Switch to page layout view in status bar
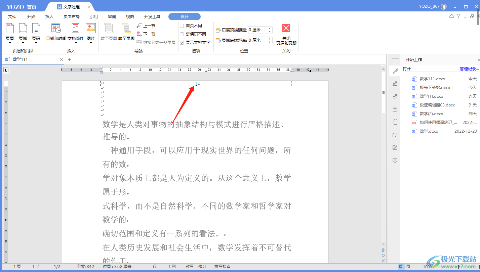Image resolution: width=480 pixels, height=272 pixels. coord(401,267)
